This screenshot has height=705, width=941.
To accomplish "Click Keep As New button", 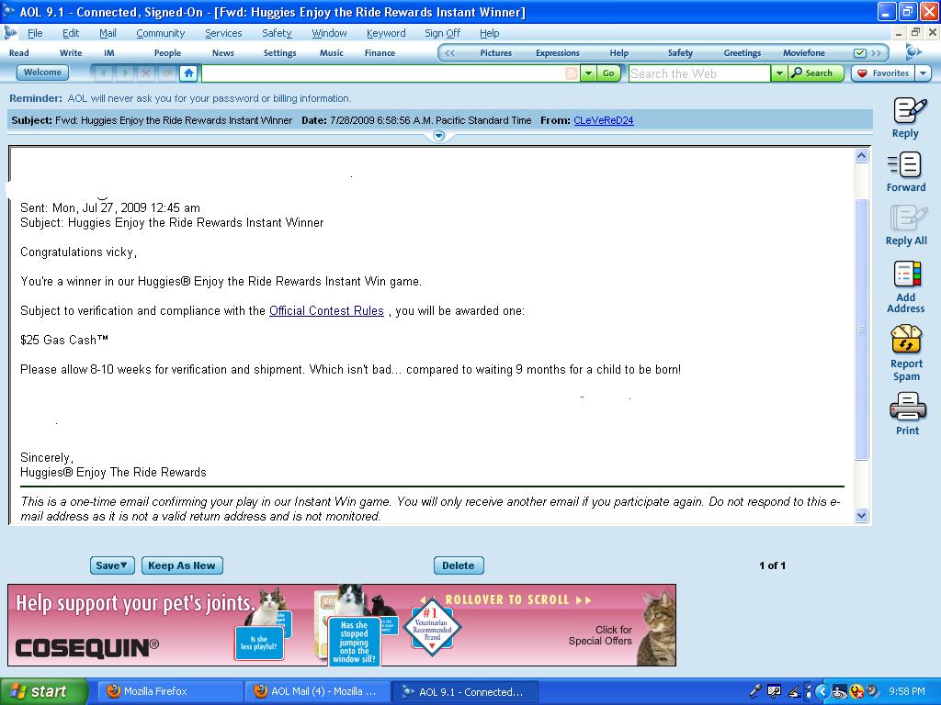I will (182, 565).
